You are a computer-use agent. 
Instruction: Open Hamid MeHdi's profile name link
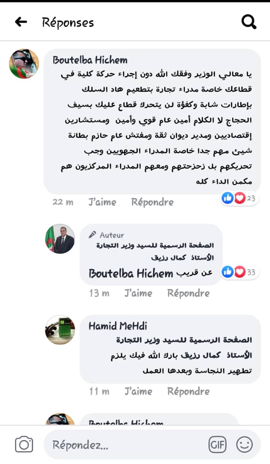[x=118, y=326]
